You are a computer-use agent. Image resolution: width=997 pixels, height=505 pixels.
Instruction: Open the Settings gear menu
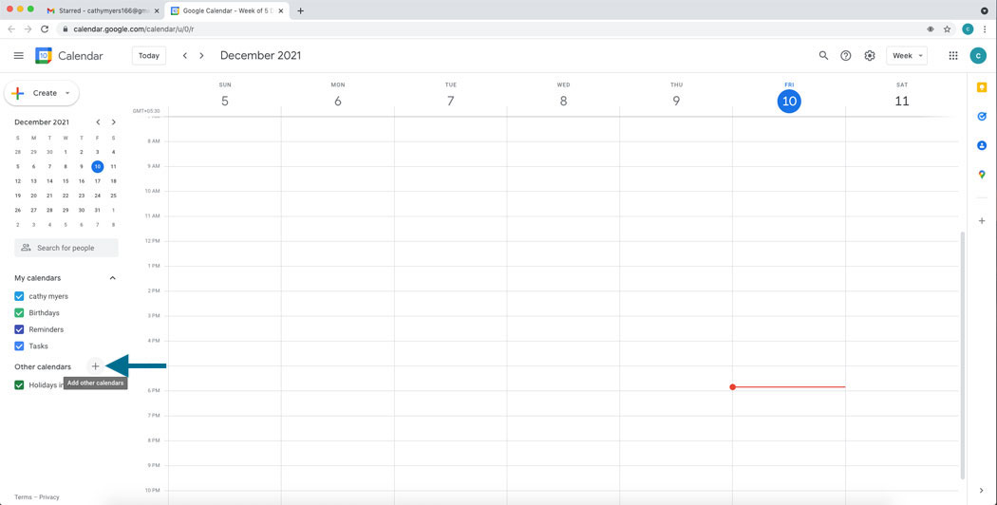[870, 56]
